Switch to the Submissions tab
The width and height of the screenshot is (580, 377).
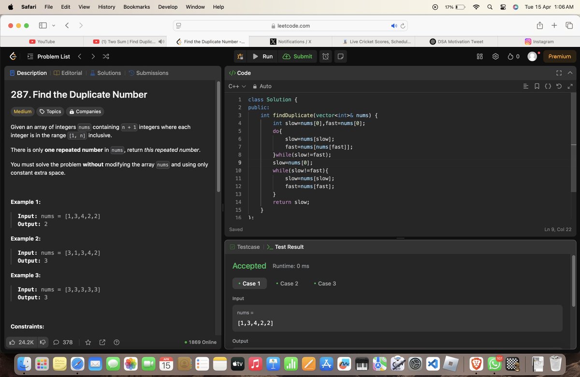148,73
